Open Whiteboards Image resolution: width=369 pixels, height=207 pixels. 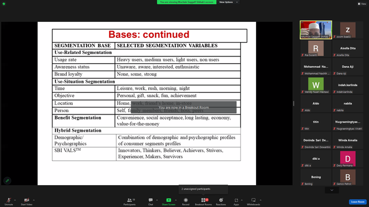(254, 201)
